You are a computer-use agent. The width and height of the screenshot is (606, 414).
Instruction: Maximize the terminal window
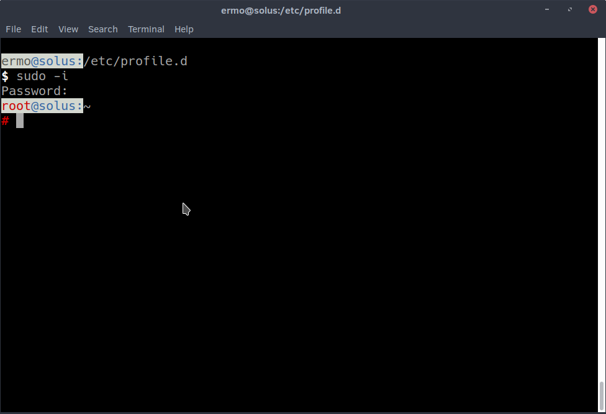coord(569,9)
